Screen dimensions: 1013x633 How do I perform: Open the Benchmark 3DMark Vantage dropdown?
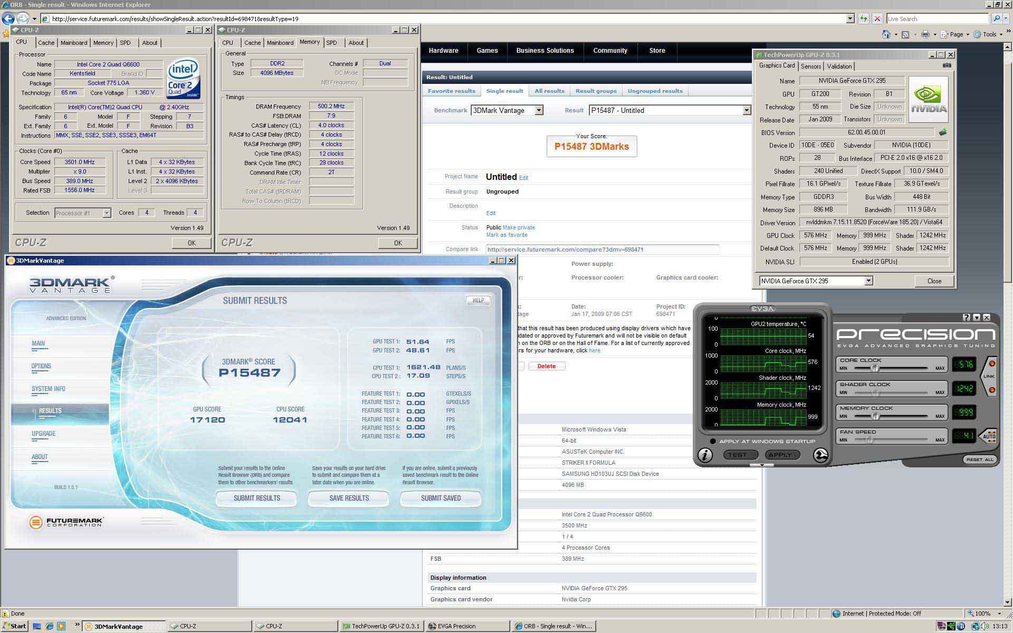pos(539,110)
